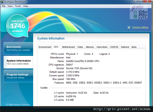Switch to the More tab

[134, 47]
